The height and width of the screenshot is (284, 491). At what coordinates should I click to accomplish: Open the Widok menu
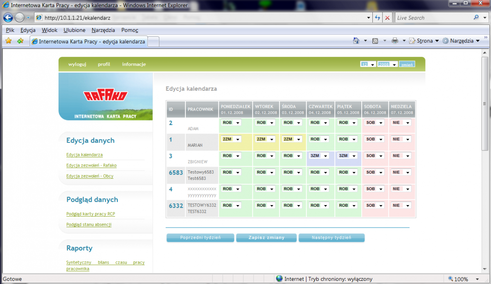pos(50,30)
